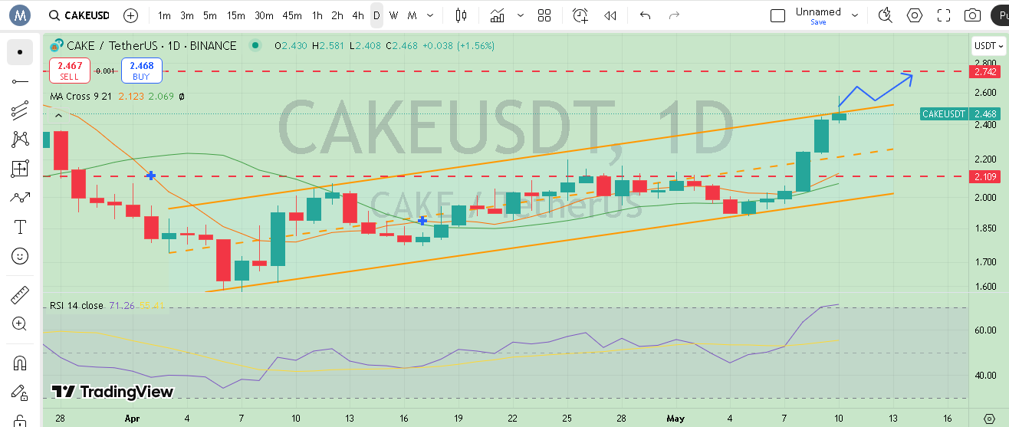The width and height of the screenshot is (1009, 427).
Task: Click the SELL 2.467 button
Action: click(x=69, y=71)
